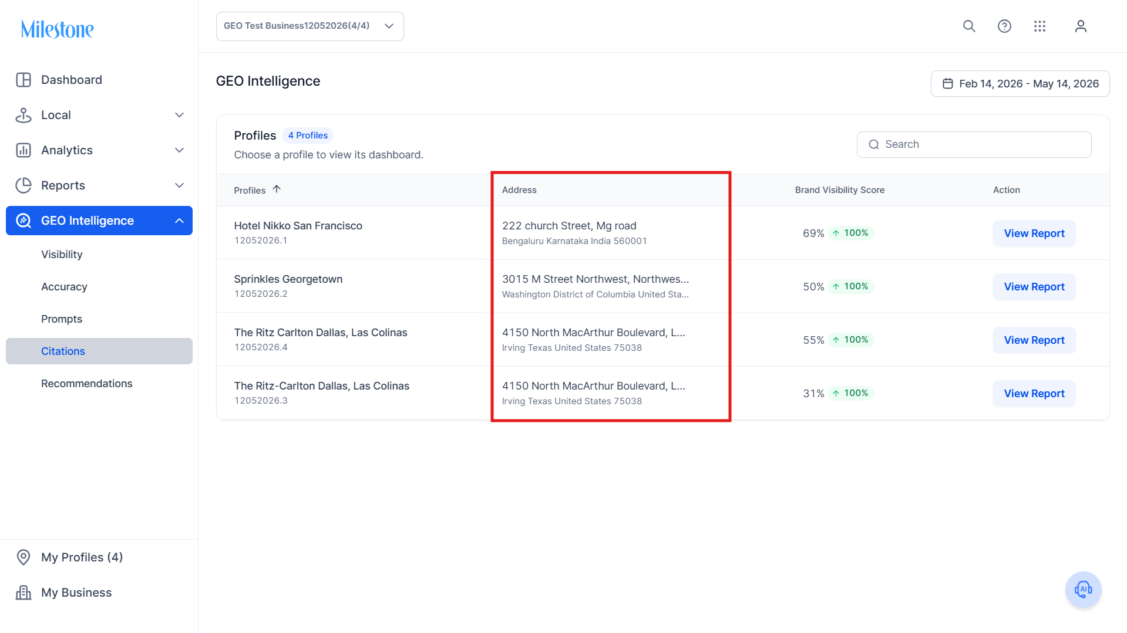This screenshot has height=633, width=1127.
Task: Collapse the GEO Intelligence menu chevron
Action: click(180, 221)
